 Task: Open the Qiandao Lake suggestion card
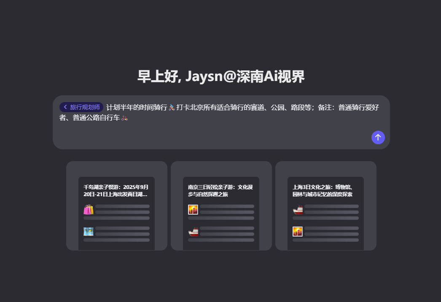pyautogui.click(x=116, y=206)
